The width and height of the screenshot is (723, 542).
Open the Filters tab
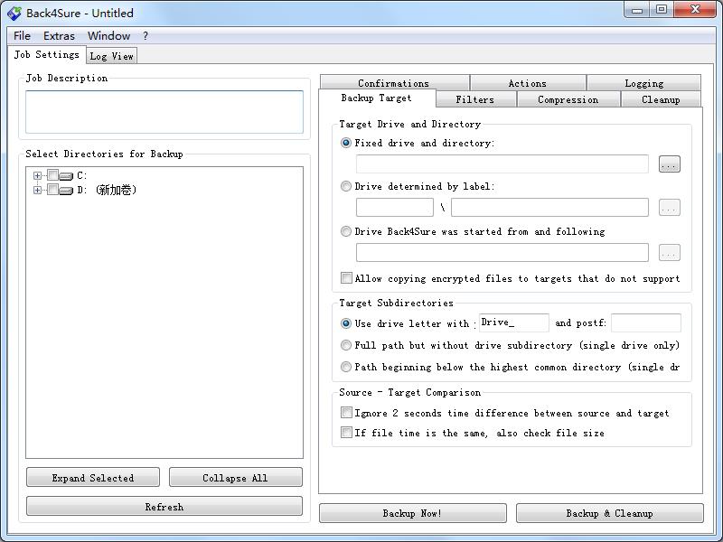click(x=474, y=99)
